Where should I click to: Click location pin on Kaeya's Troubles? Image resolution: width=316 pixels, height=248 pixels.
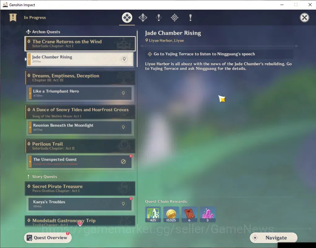123,204
